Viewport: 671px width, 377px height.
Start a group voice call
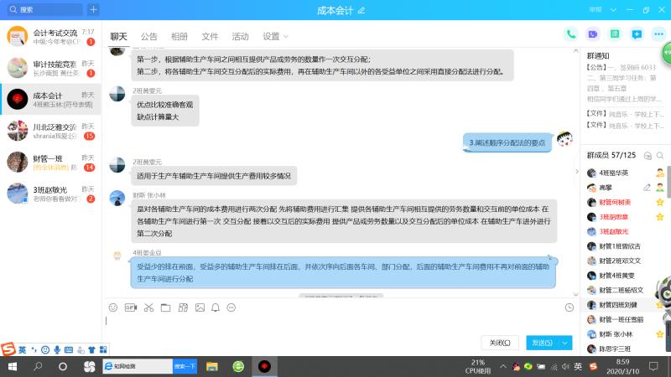click(x=571, y=34)
